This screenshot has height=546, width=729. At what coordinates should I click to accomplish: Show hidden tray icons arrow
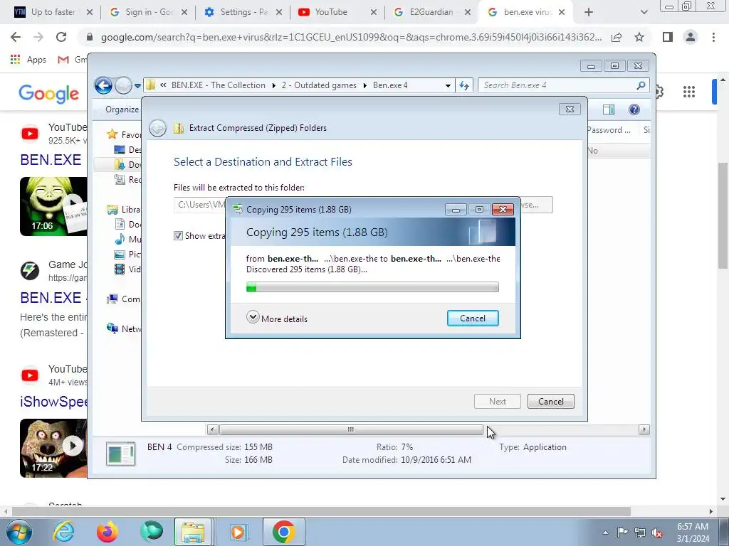(605, 533)
